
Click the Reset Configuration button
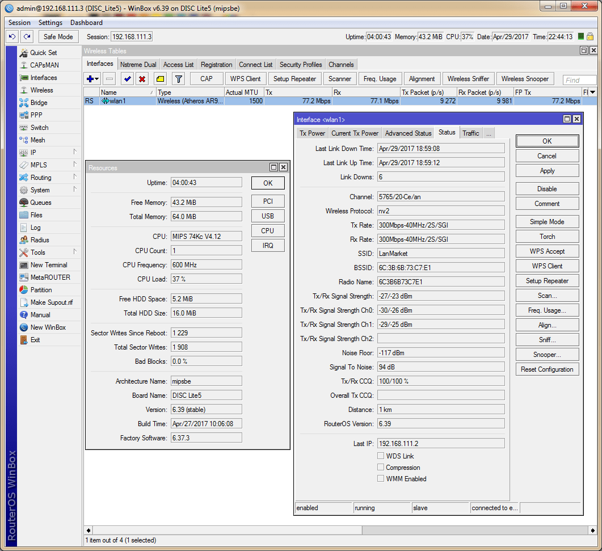547,369
